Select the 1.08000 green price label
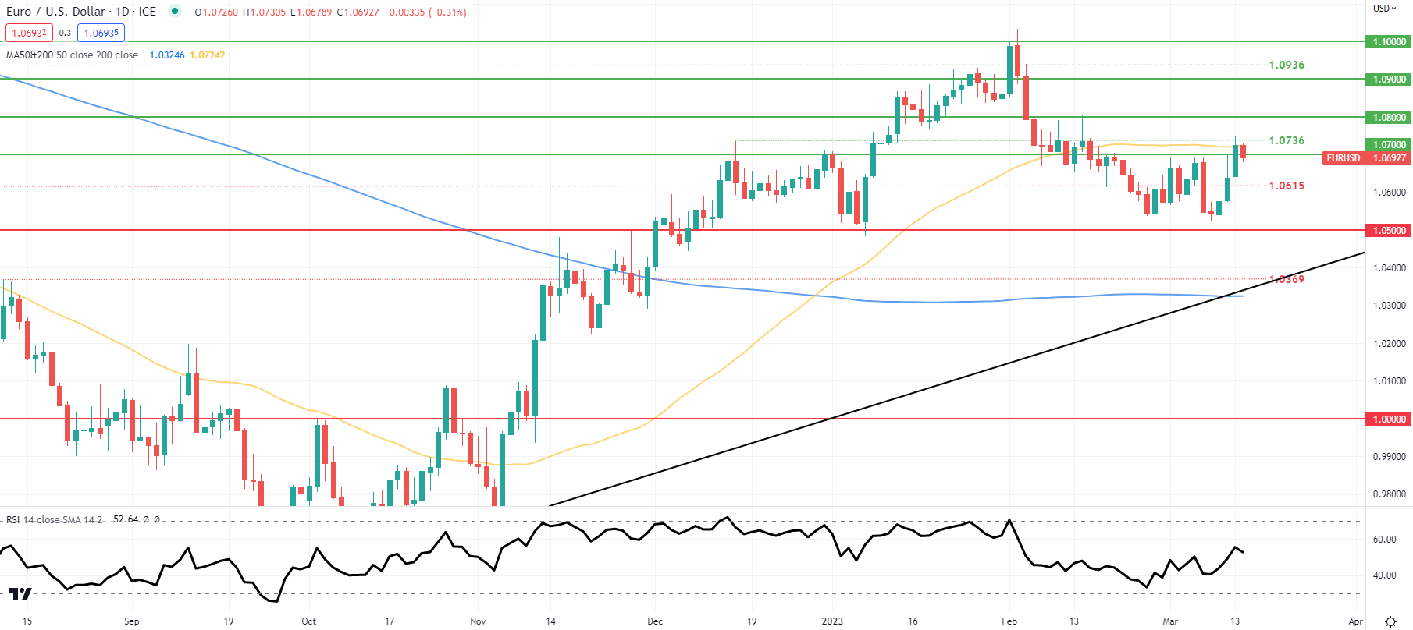Screen dimensions: 1413x630 (1390, 118)
